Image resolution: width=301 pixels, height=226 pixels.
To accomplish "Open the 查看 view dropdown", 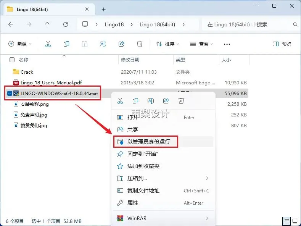I will point(201,44).
